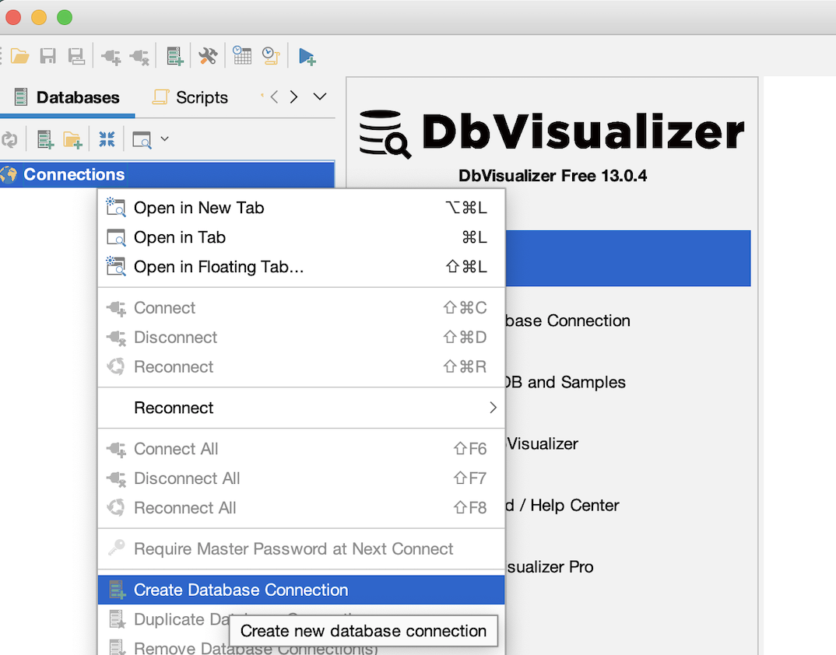The image size is (836, 655).
Task: Expand the Reconnect submenu arrow
Action: point(492,408)
